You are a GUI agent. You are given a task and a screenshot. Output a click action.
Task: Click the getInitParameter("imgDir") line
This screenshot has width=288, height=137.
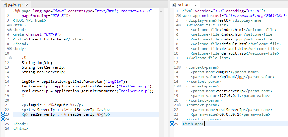coord(74,82)
